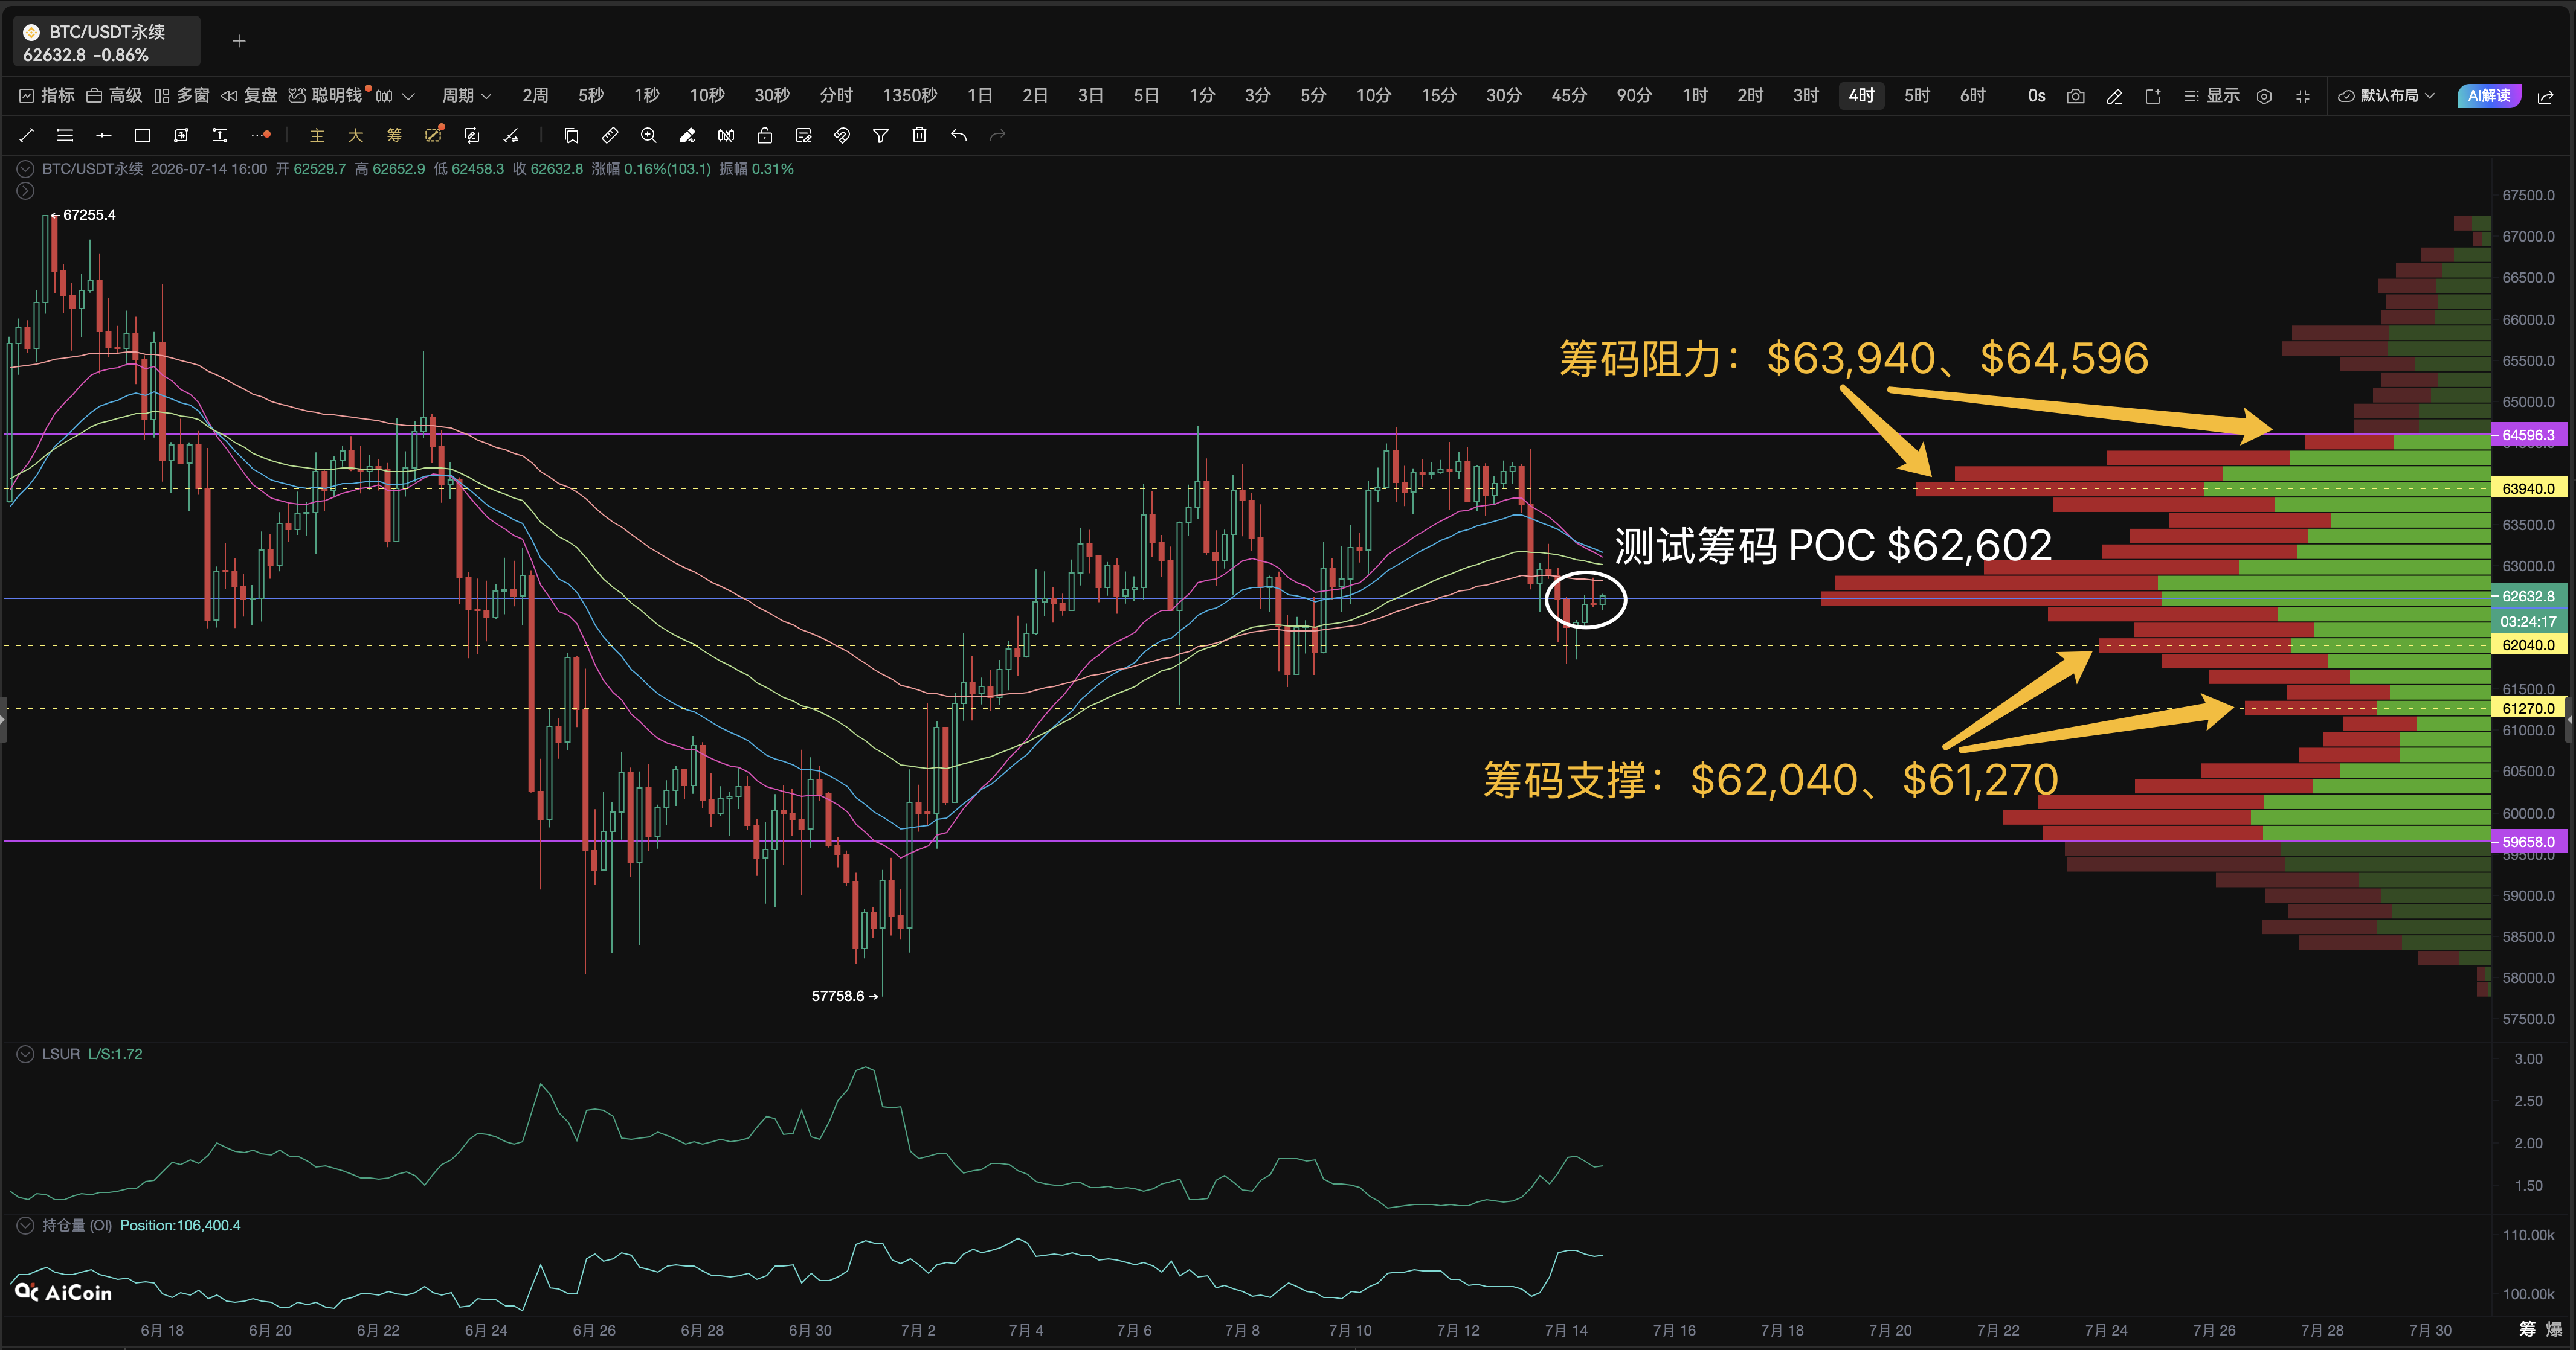The image size is (2576, 1350).
Task: Toggle the chip distribution 筹 tool
Action: (x=394, y=135)
